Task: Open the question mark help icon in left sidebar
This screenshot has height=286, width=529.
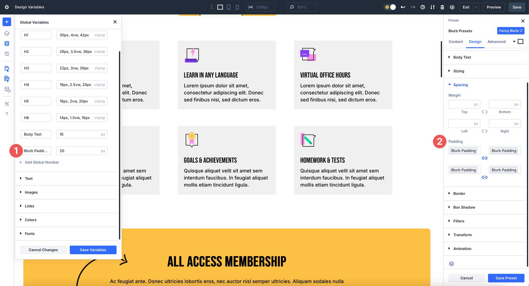Action: click(7, 114)
